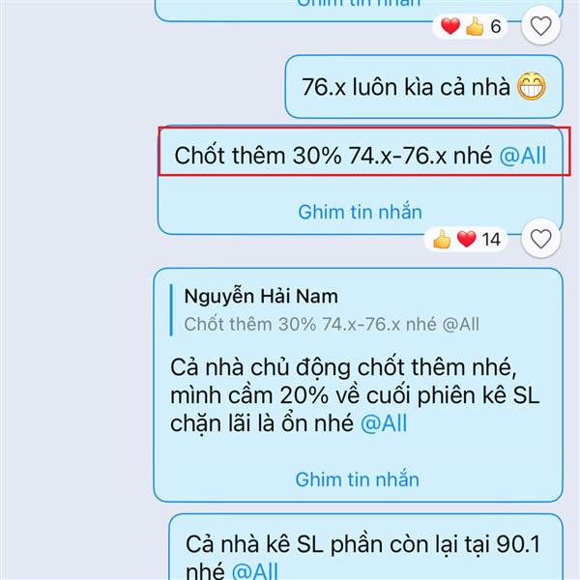Tap the heart button beside the 6 reactions
The width and height of the screenshot is (580, 580).
[540, 26]
